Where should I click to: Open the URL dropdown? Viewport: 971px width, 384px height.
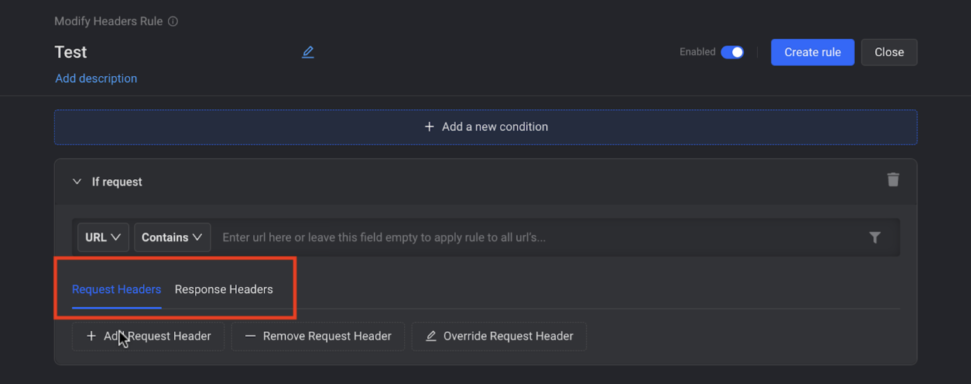pyautogui.click(x=103, y=237)
